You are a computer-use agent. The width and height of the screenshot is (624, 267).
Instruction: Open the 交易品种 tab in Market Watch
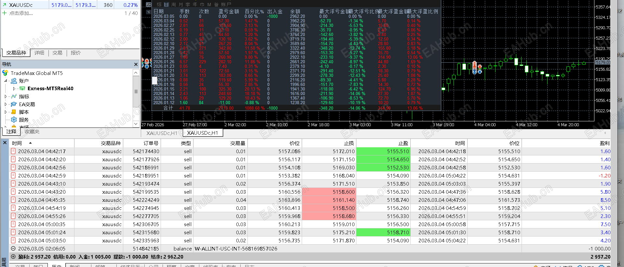pos(16,53)
